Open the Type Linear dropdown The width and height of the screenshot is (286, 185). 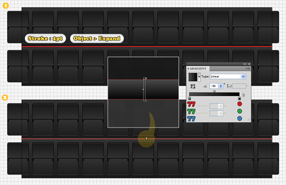[x=243, y=76]
